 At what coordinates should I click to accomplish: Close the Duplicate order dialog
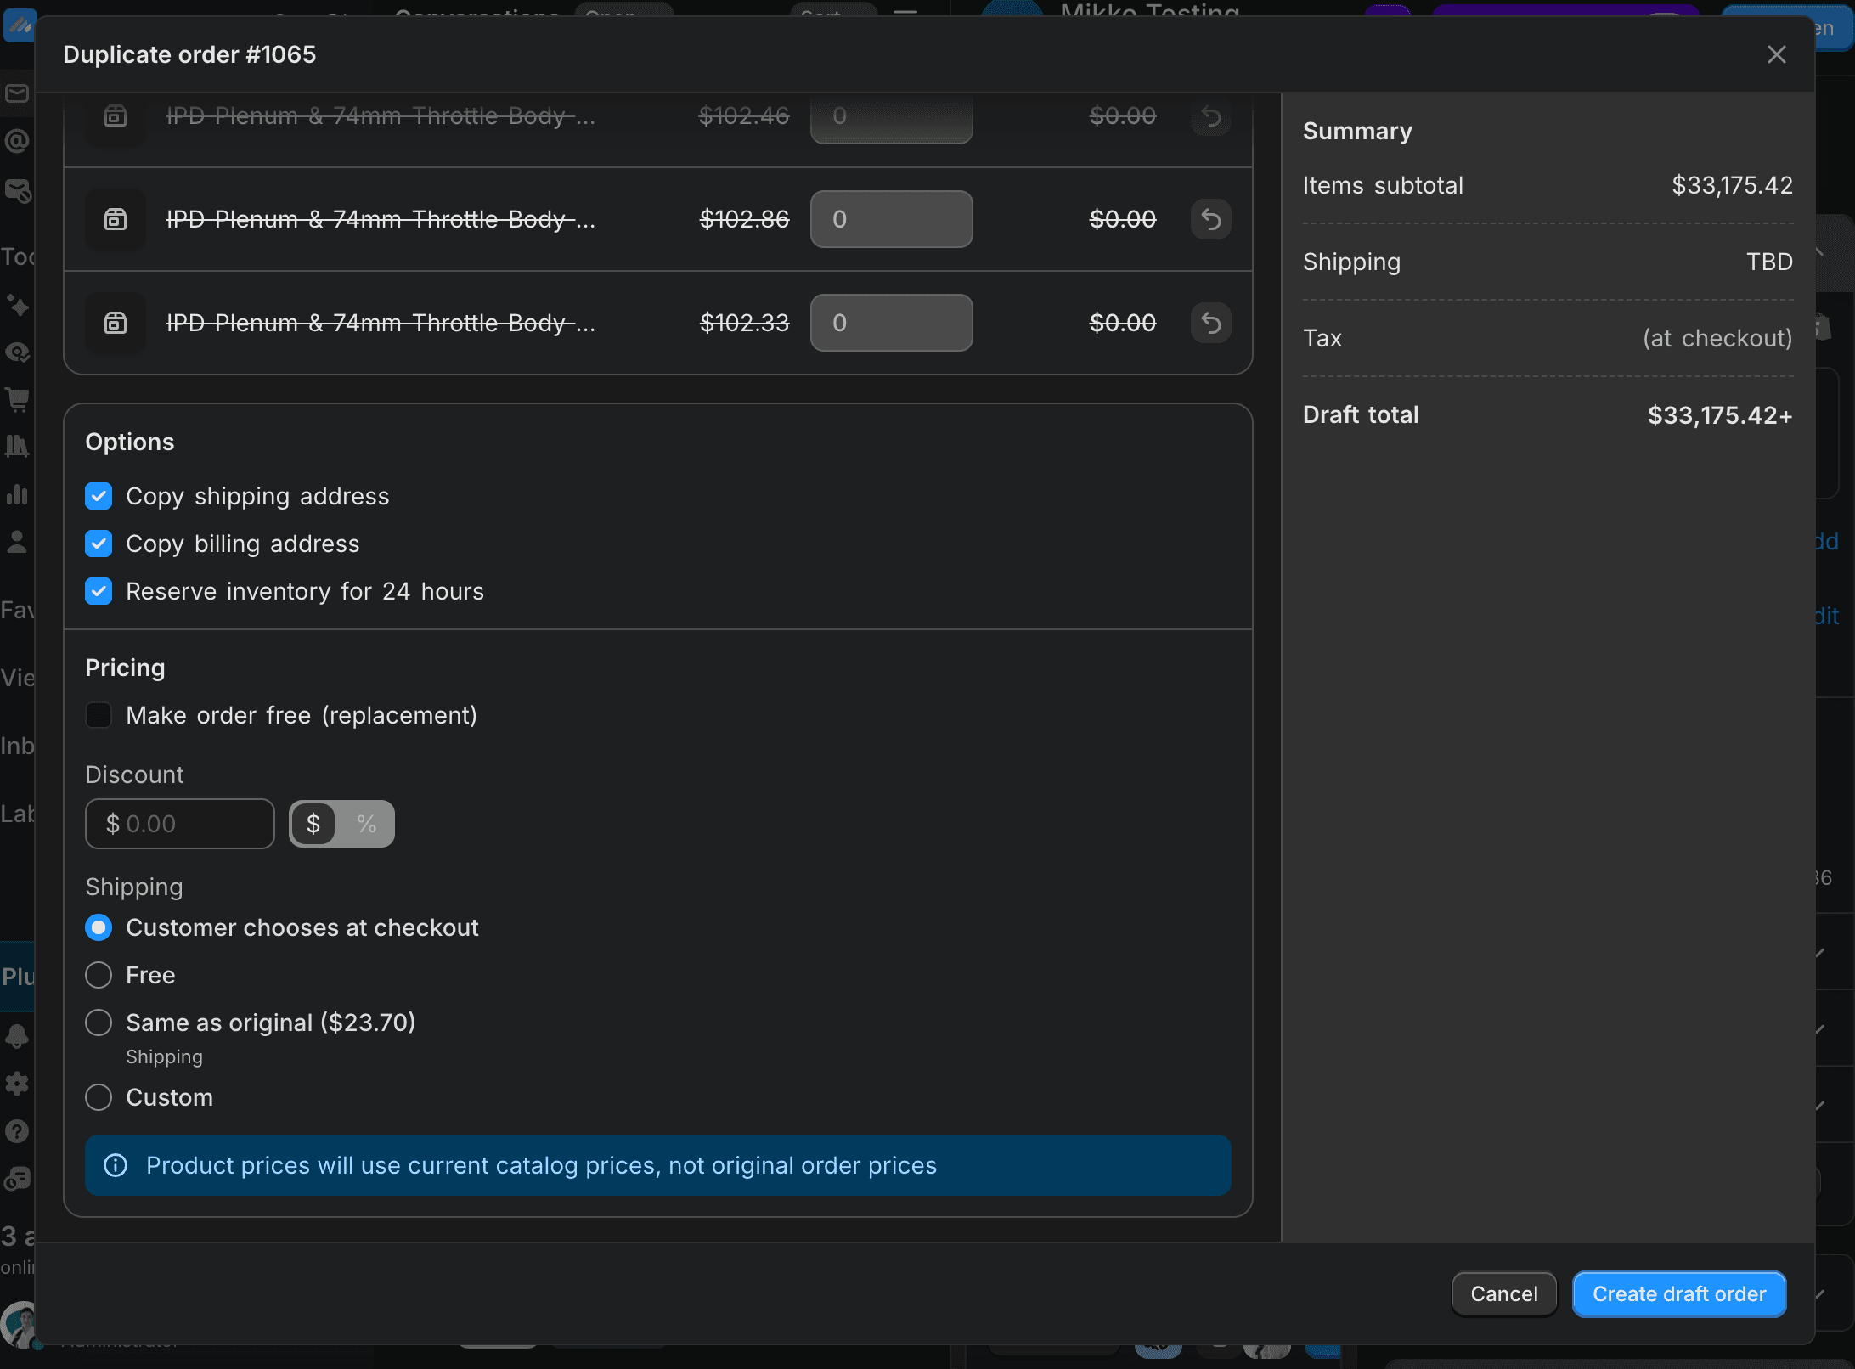pos(1776,55)
